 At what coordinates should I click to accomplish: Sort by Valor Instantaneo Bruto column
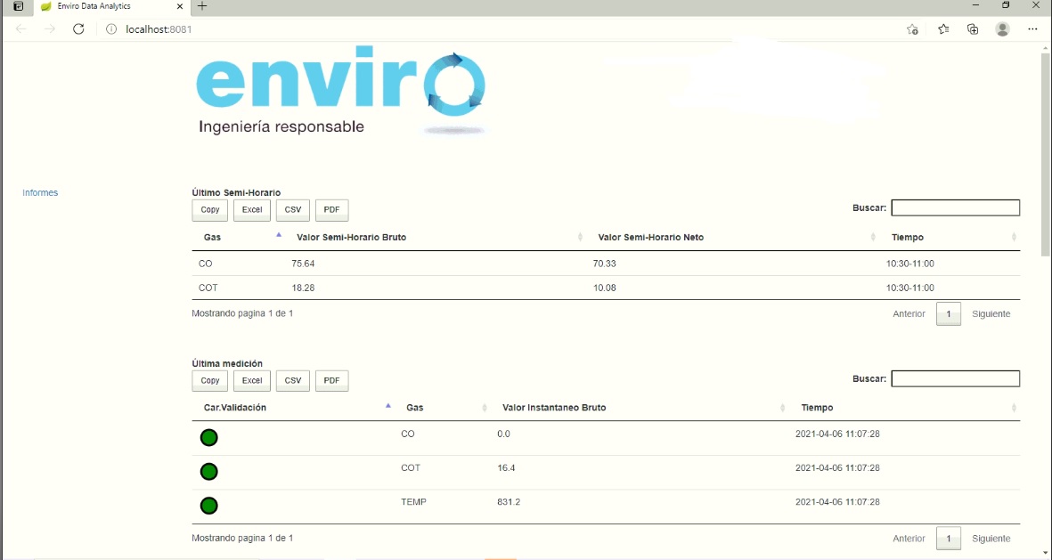(x=640, y=408)
